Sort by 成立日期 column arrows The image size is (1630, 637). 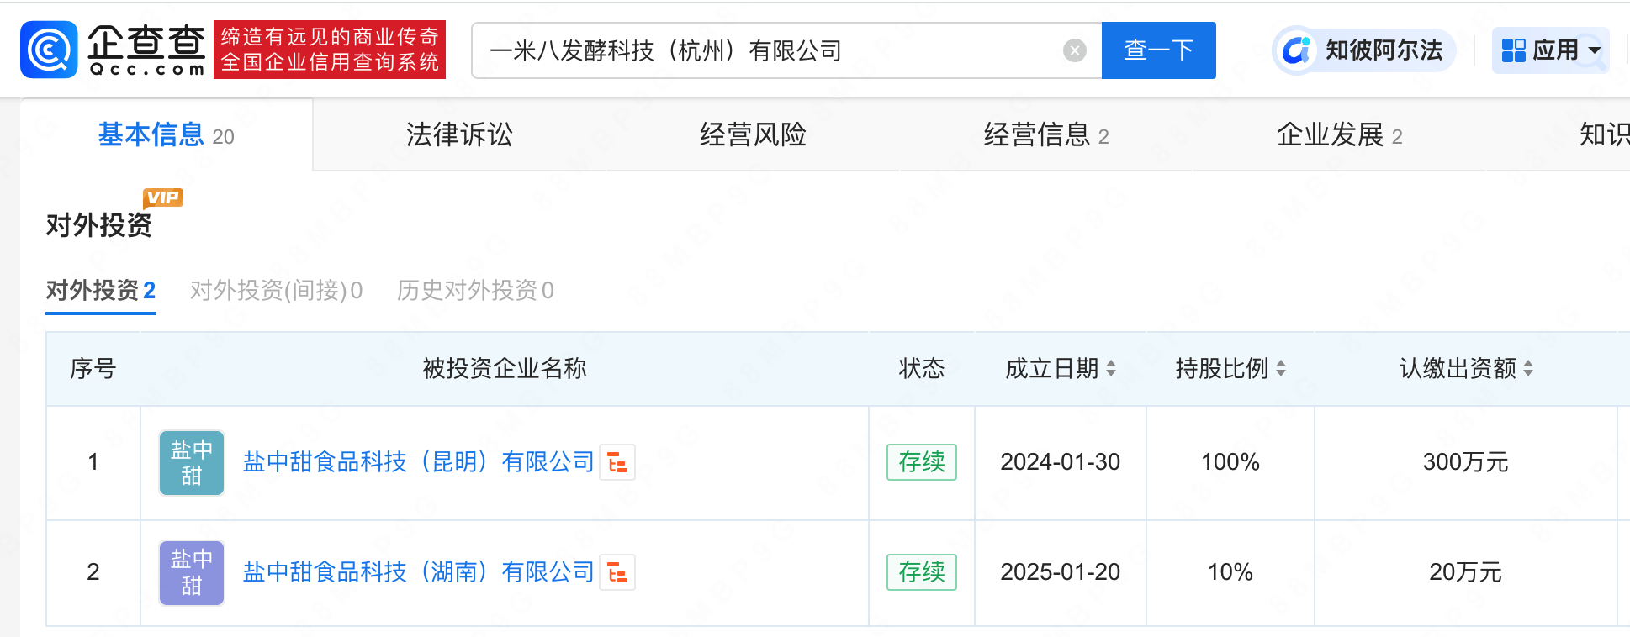pyautogui.click(x=1111, y=368)
